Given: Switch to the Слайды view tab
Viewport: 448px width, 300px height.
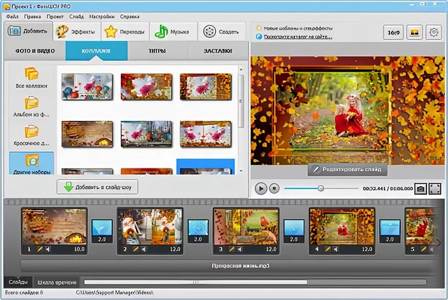Looking at the screenshot, I should point(18,282).
